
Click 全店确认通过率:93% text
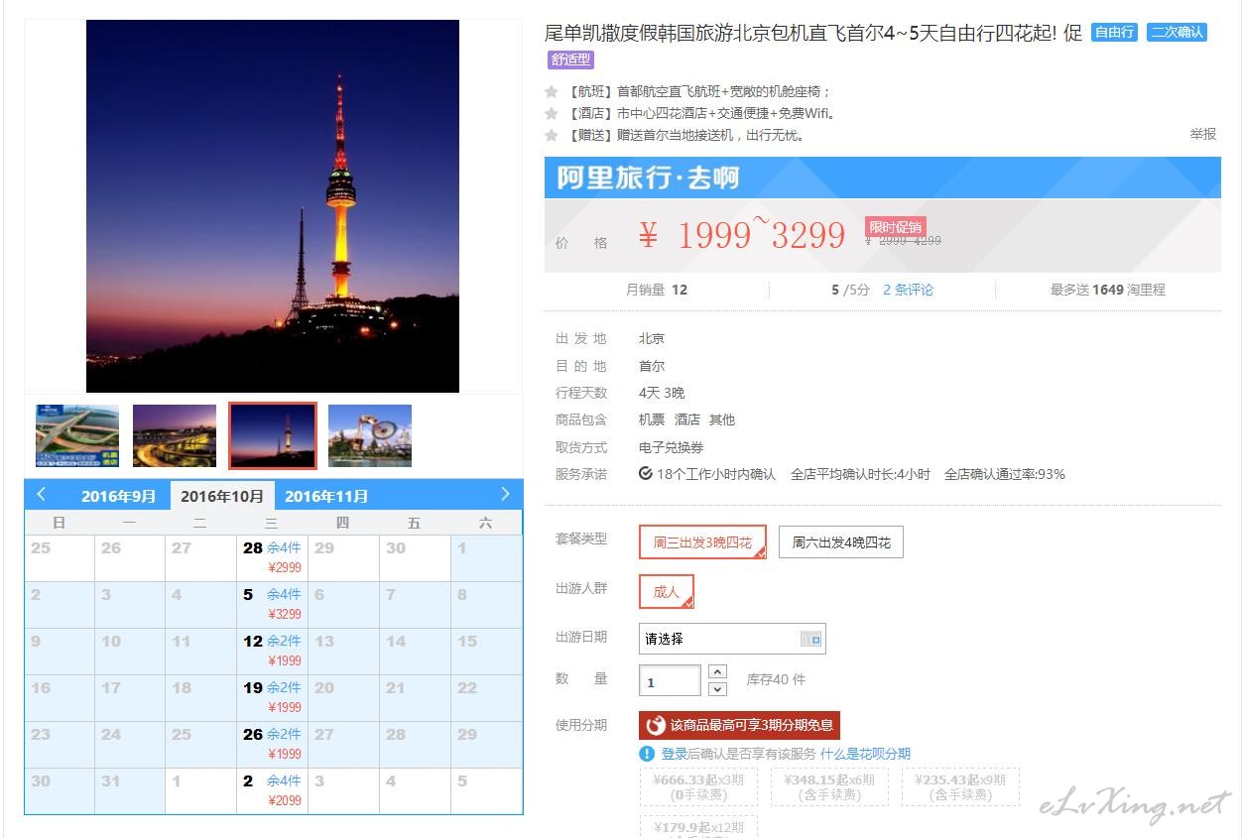1005,474
